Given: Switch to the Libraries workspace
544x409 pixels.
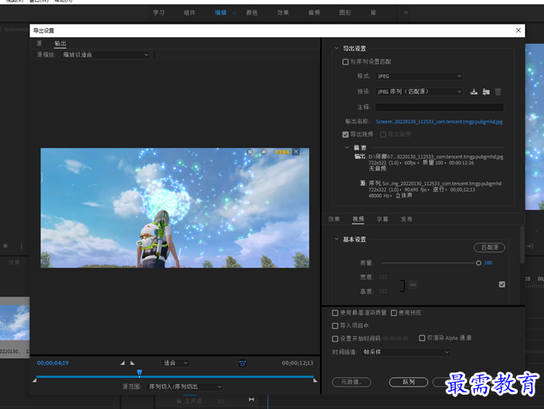Looking at the screenshot, I should pos(373,13).
